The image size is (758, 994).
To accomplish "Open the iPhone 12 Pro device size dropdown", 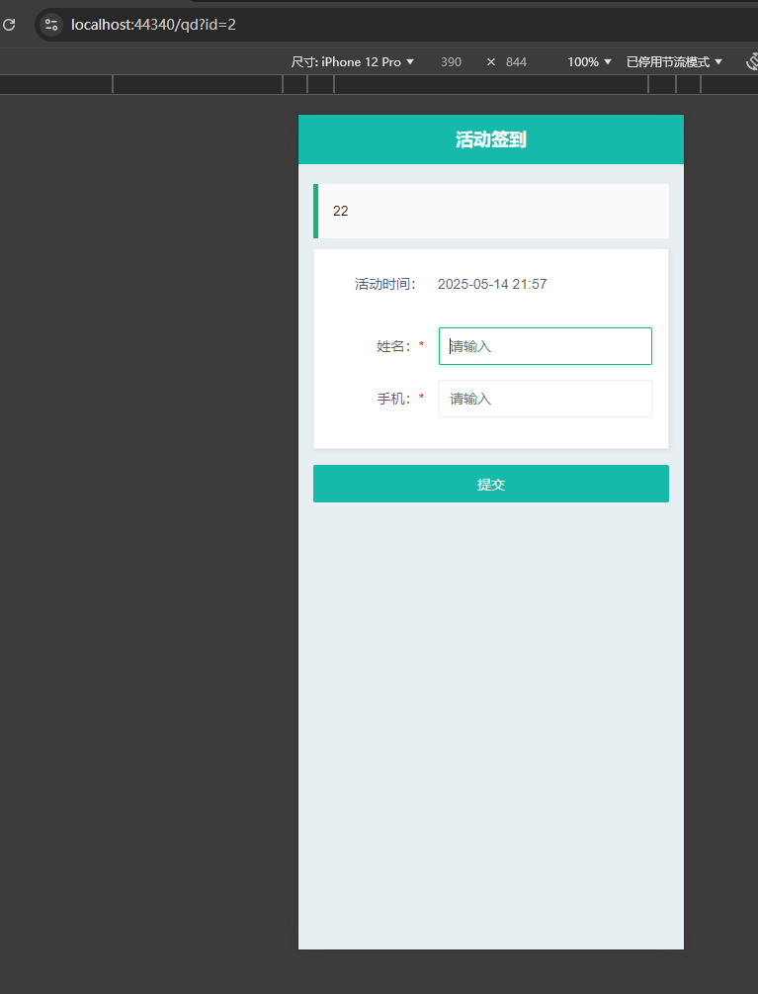I will [353, 61].
